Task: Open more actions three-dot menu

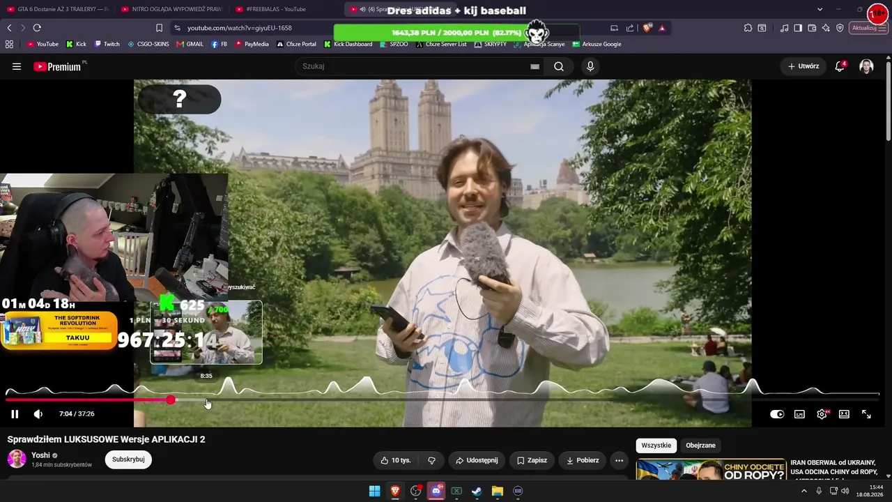Action: (619, 460)
